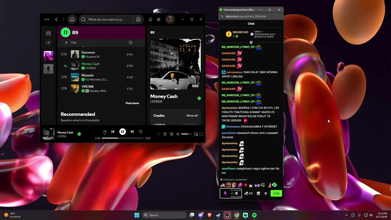Viewport: 391px width, 220px height.
Task: Open the miniplayer icon
Action: [x=196, y=134]
